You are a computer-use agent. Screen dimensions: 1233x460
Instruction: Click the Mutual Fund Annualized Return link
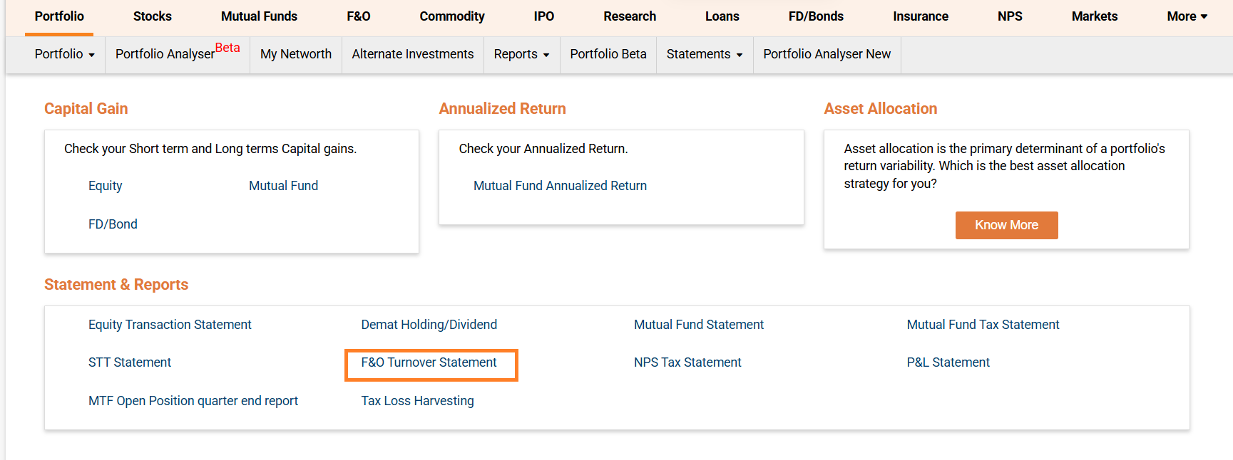click(560, 186)
